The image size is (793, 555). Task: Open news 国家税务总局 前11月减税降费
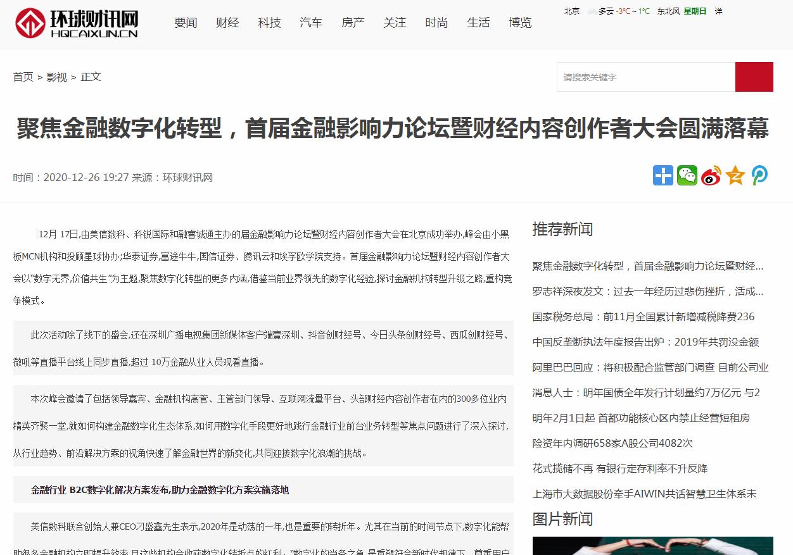[644, 316]
